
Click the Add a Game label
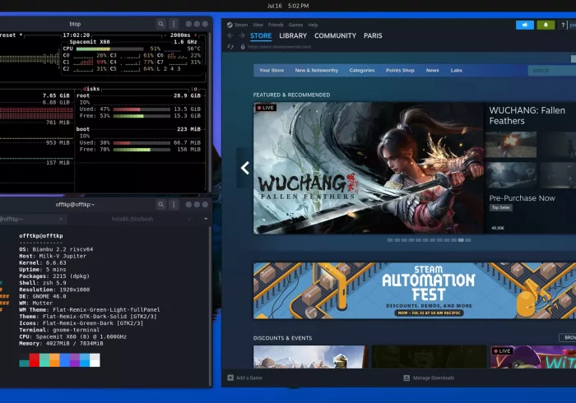point(249,378)
